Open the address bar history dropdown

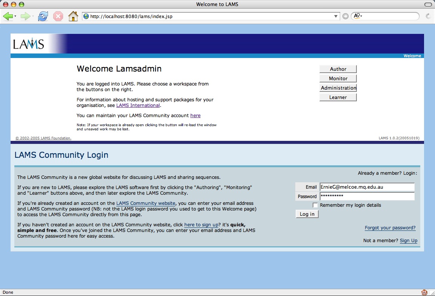[336, 17]
